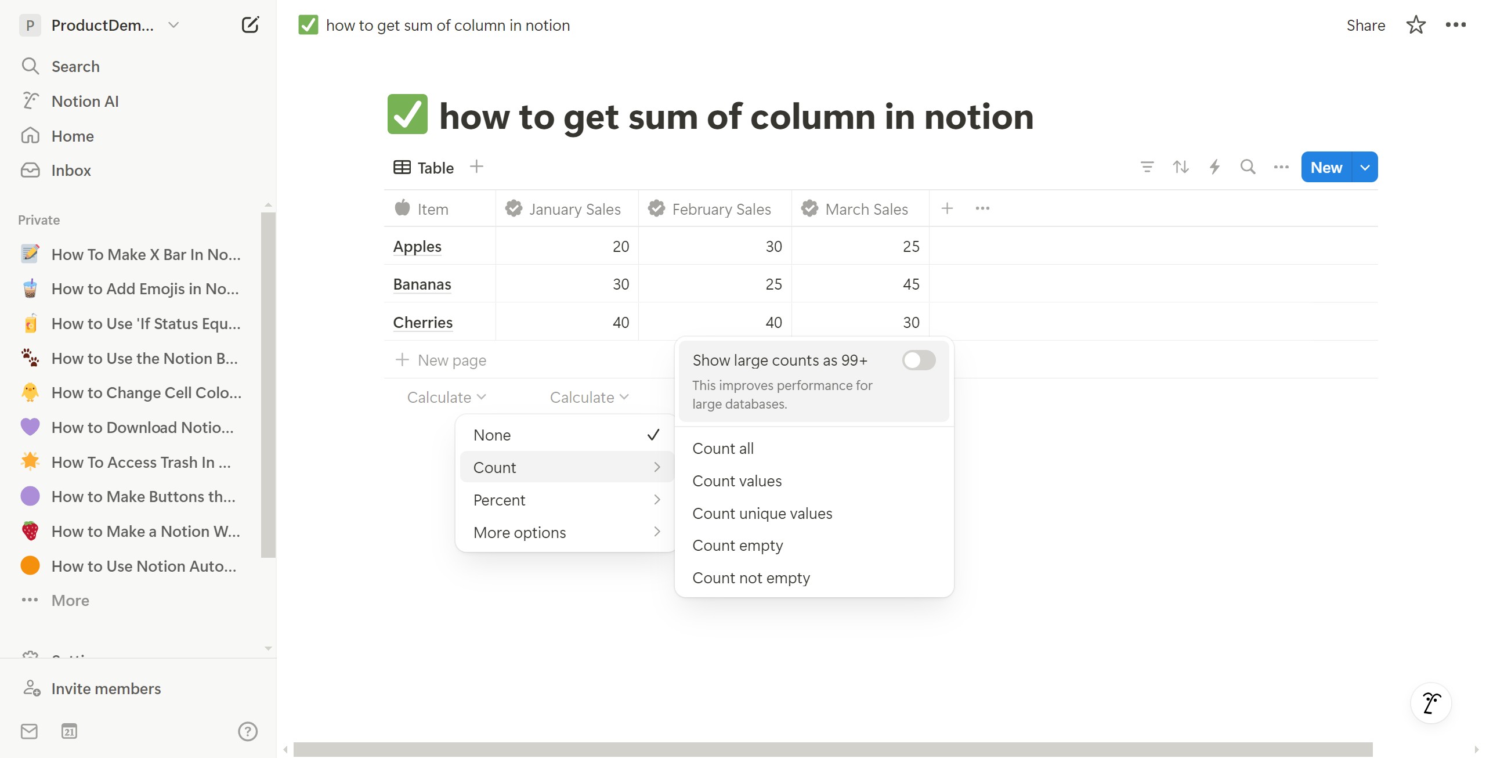The image size is (1486, 758).
Task: Open the Cherries page
Action: 422,322
